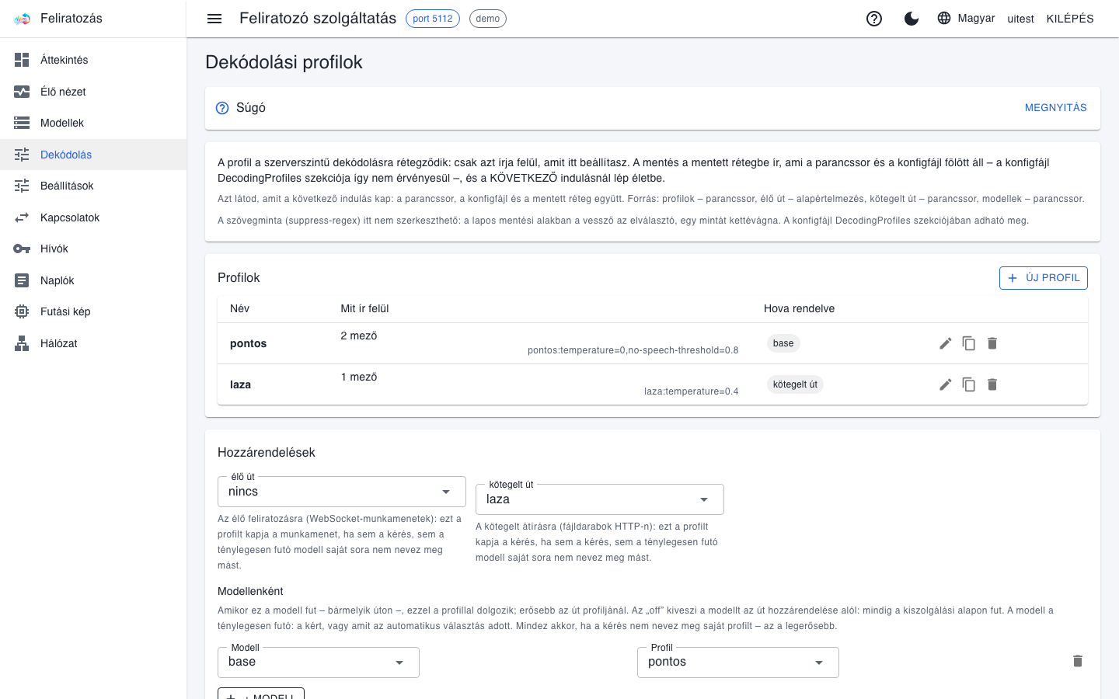Click the laza profile name

point(240,384)
